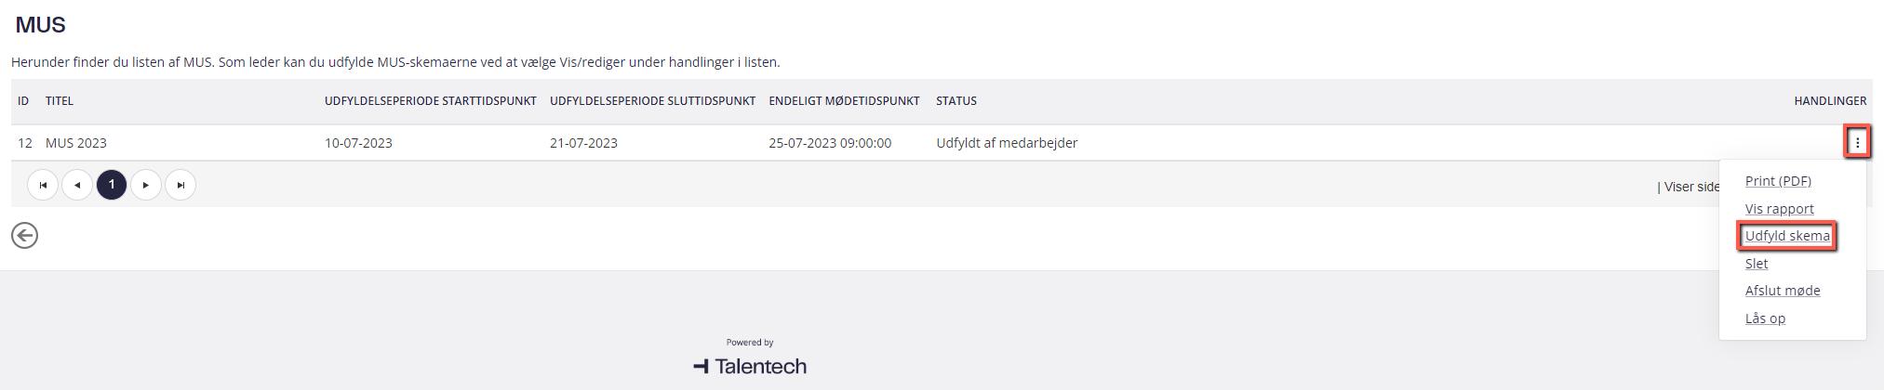1884x390 pixels.
Task: Select Lås op in the actions menu
Action: (1765, 318)
